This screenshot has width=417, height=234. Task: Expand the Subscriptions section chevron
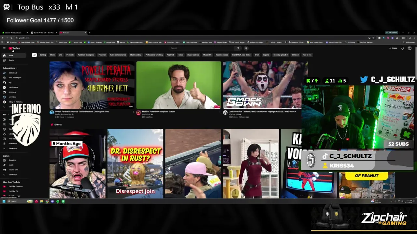pyautogui.click(x=17, y=68)
